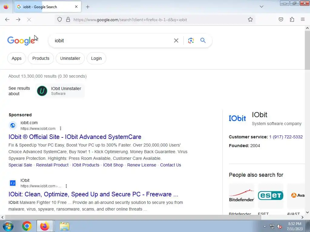Click the padlock site information icon
Screen dimensions: 310x232
point(68,20)
